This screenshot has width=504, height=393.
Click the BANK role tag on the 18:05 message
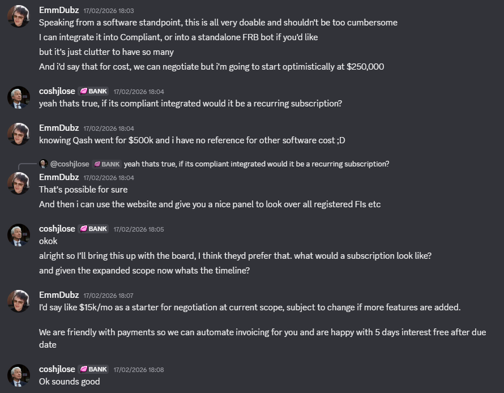pos(94,229)
